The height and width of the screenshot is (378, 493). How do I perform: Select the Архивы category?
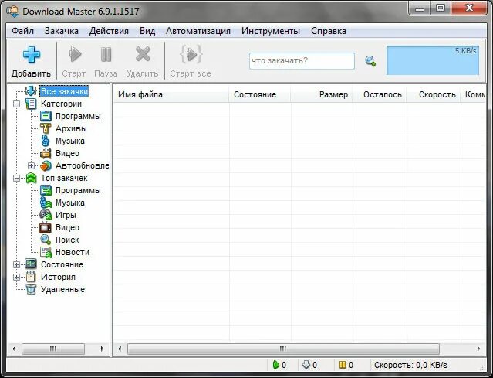coord(71,128)
